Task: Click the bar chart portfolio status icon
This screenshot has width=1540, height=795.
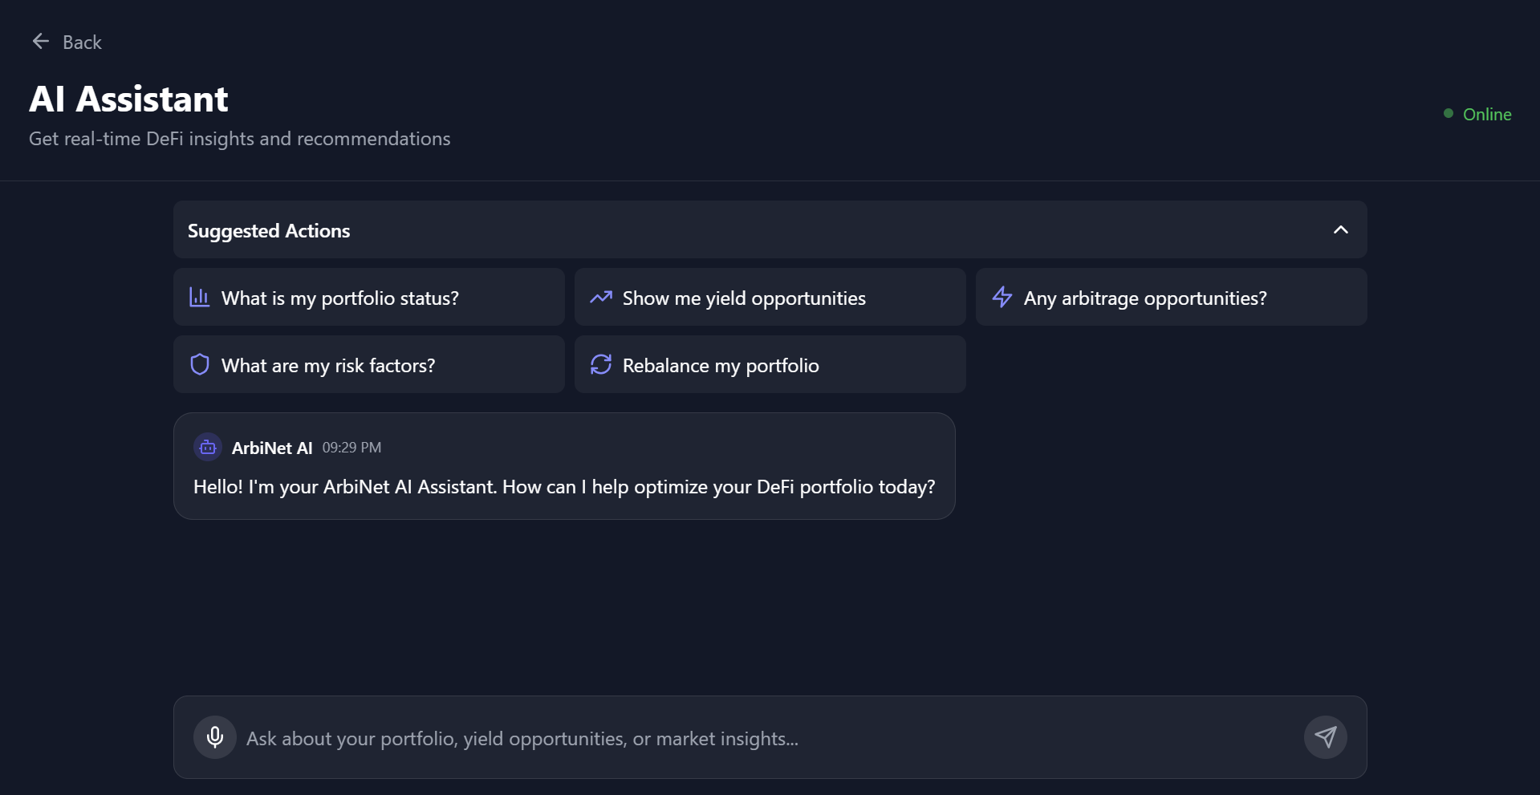Action: [199, 298]
